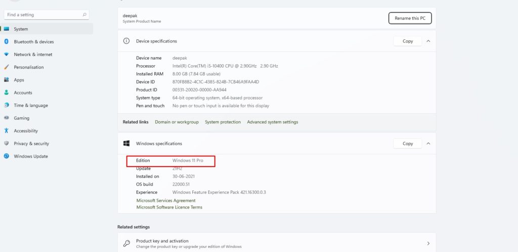Copy the Device specifications
Viewport: 518px width, 252px height.
pos(408,41)
